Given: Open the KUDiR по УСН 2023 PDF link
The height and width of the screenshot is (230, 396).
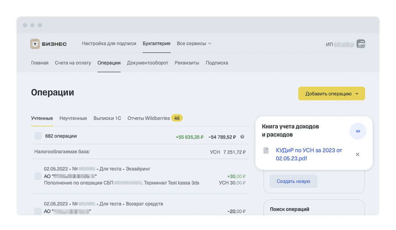Looking at the screenshot, I should (308, 154).
